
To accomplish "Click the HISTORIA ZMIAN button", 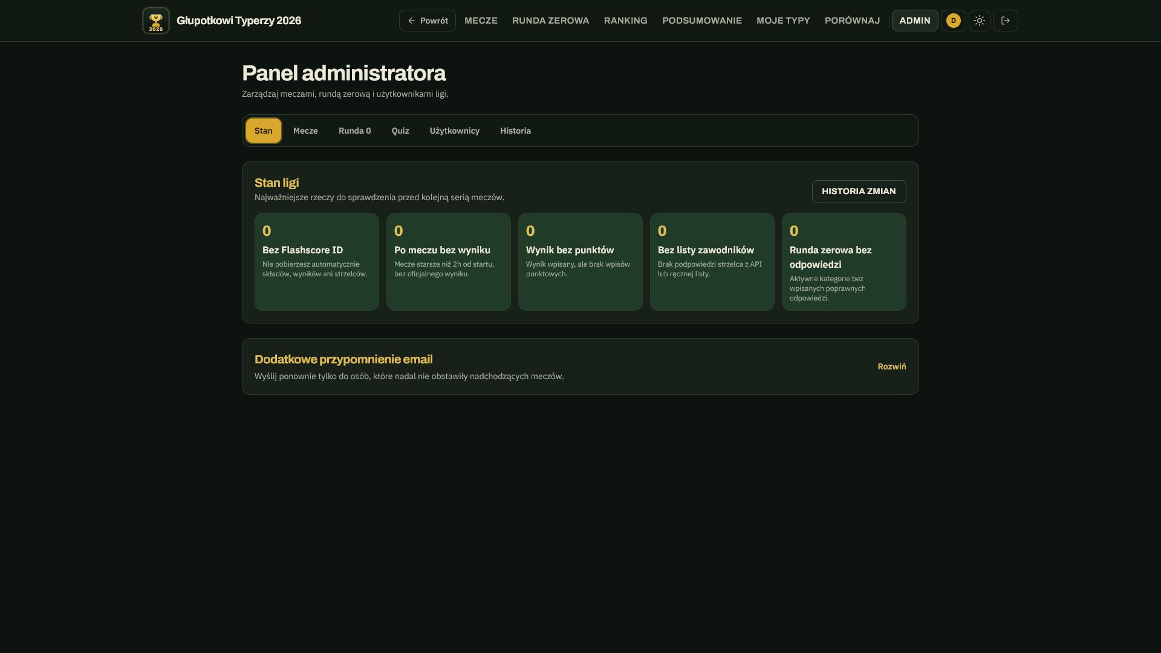I will (x=859, y=192).
